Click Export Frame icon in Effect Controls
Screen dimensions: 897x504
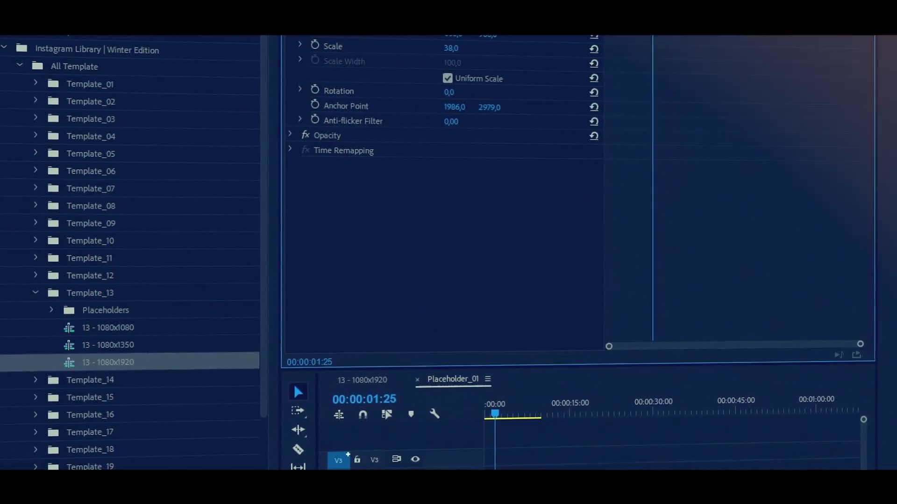(856, 355)
